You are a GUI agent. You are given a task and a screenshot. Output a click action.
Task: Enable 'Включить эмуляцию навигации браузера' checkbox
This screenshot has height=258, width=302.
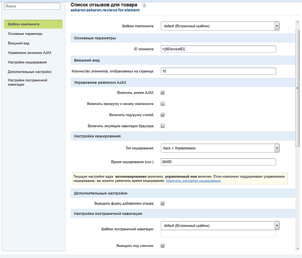coord(163,126)
